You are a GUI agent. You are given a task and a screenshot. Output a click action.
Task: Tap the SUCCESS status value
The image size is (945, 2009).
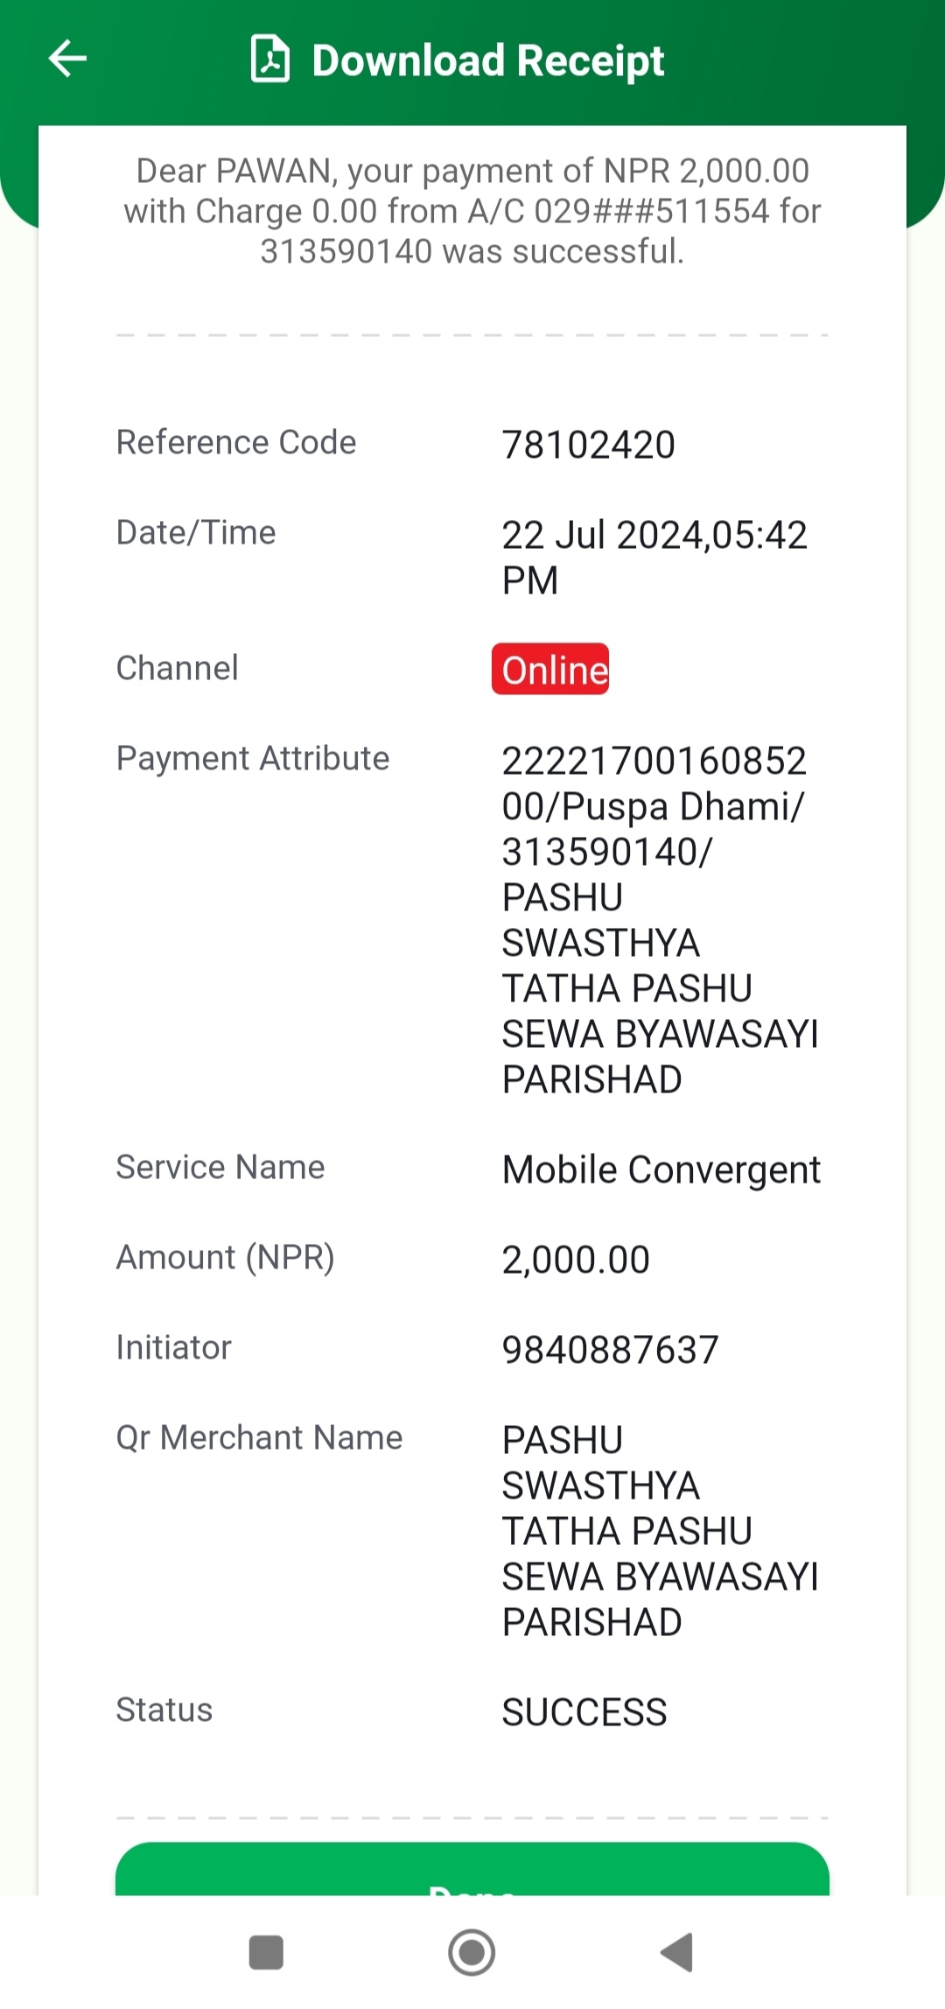584,1711
